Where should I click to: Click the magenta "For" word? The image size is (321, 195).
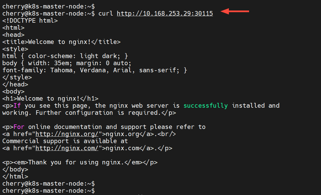(x=19, y=127)
